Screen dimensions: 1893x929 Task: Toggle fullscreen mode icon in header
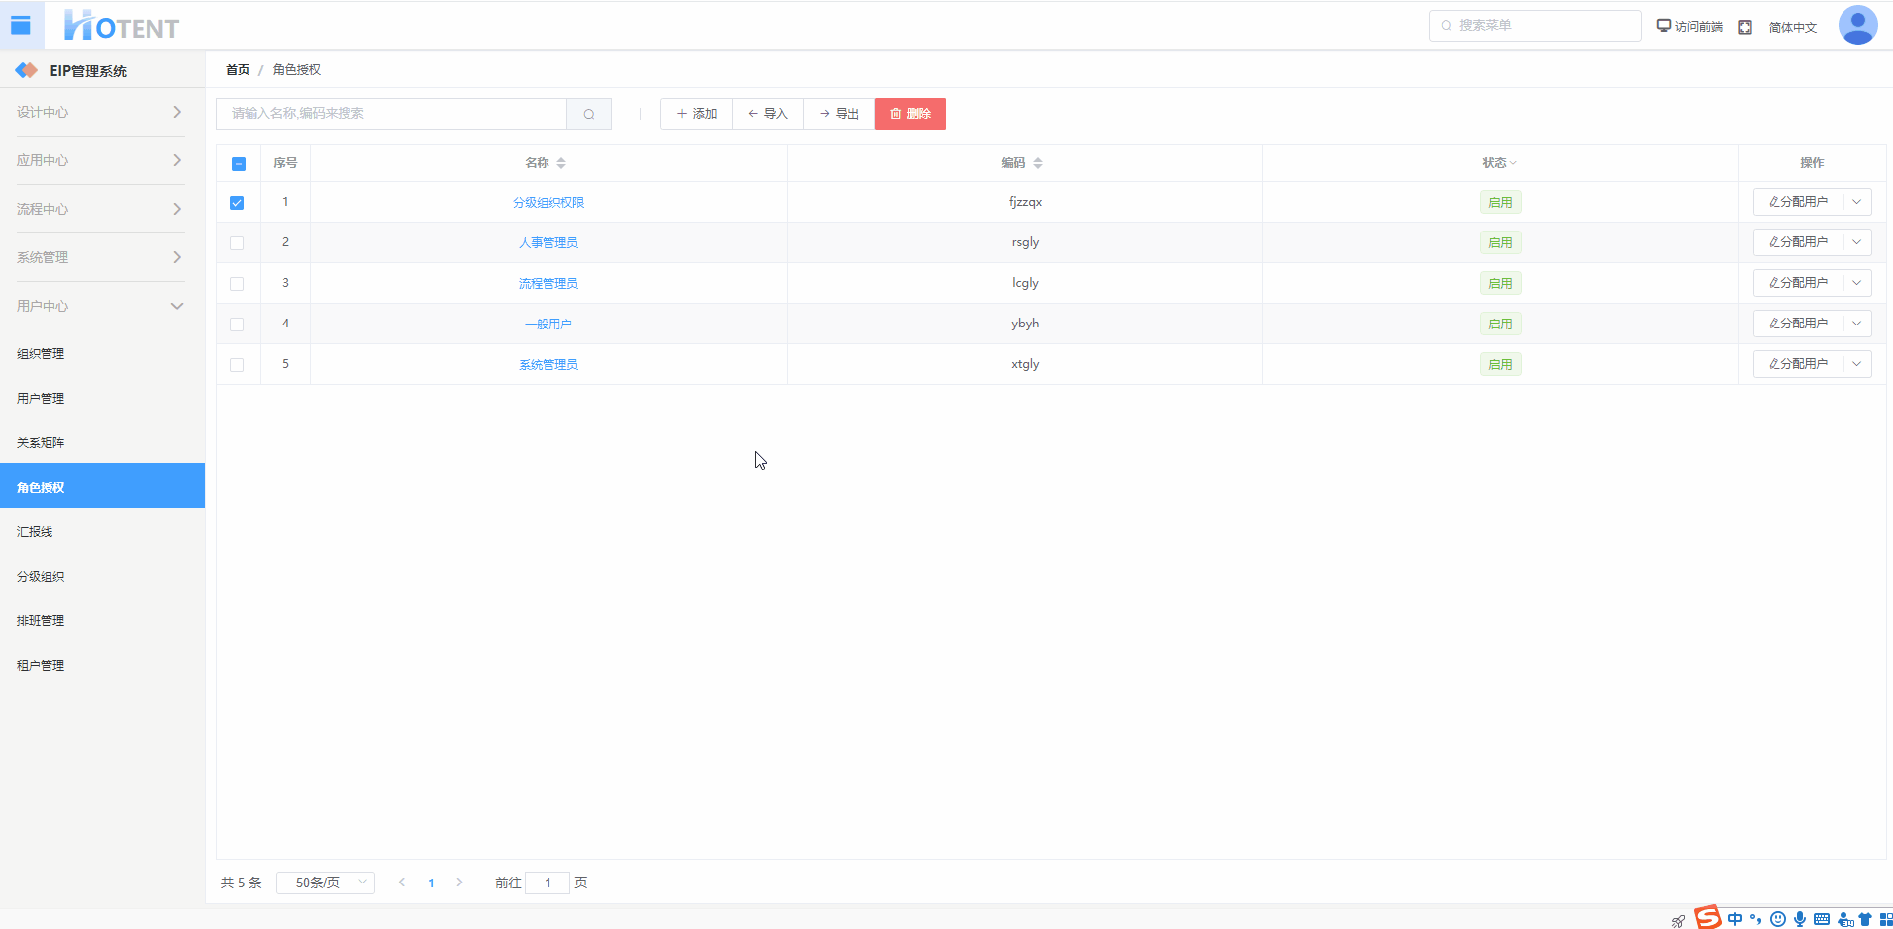(x=1744, y=27)
